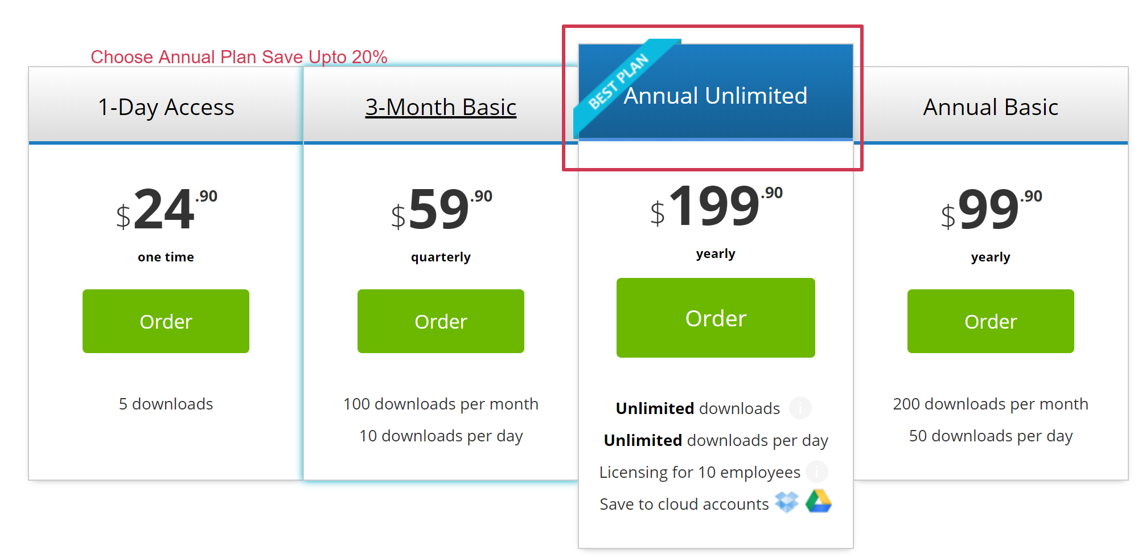1142x557 pixels.
Task: Click the Dropbox icon
Action: pyautogui.click(x=787, y=502)
